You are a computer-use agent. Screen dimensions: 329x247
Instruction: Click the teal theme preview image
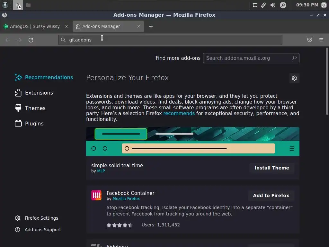click(x=193, y=142)
